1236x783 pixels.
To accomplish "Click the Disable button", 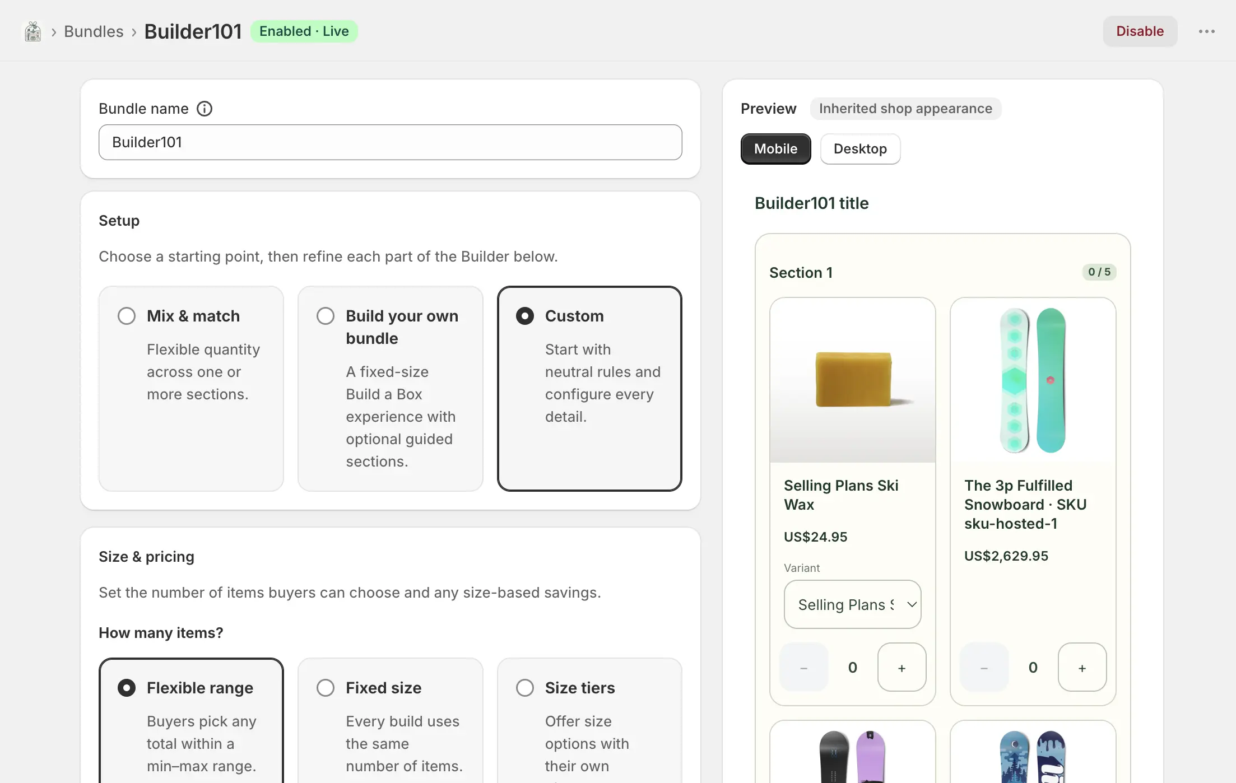I will (1140, 31).
